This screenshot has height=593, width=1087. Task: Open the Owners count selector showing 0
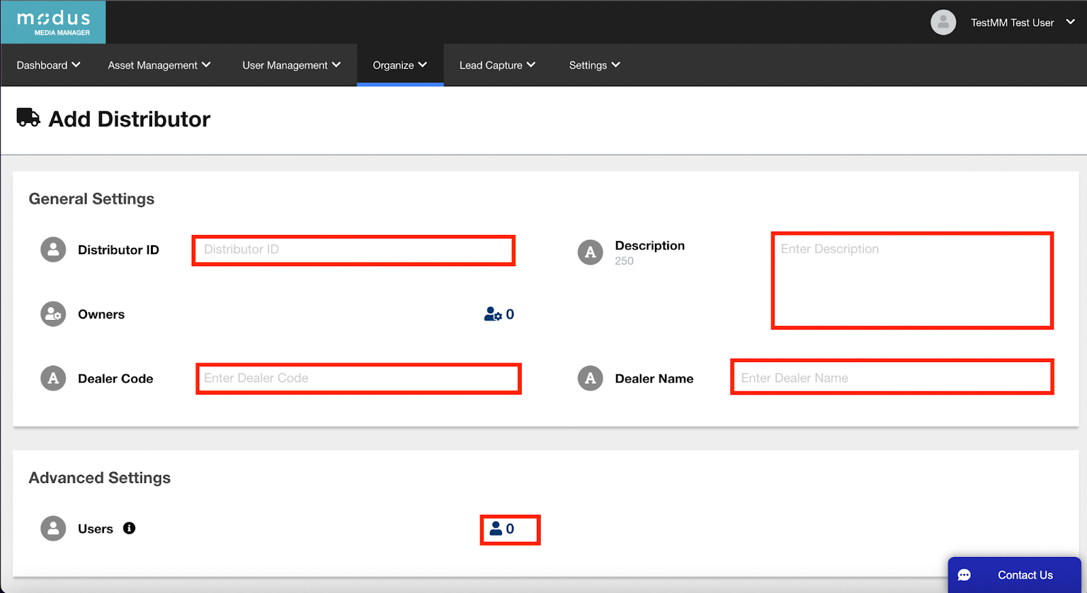tap(499, 315)
